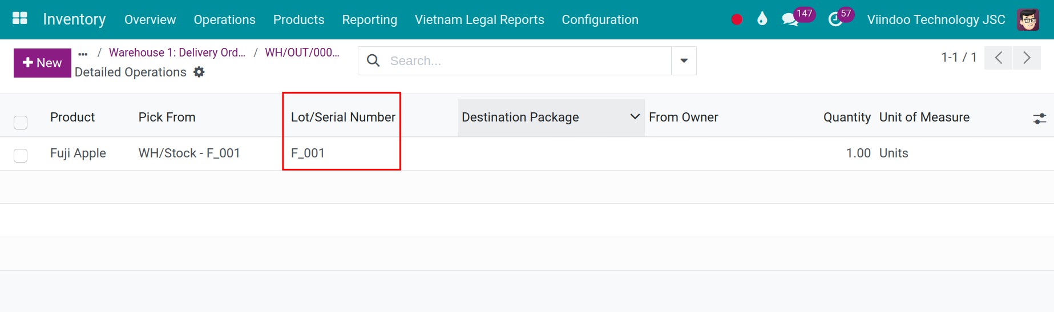Open the gear icon beside Detailed Operations

[199, 72]
